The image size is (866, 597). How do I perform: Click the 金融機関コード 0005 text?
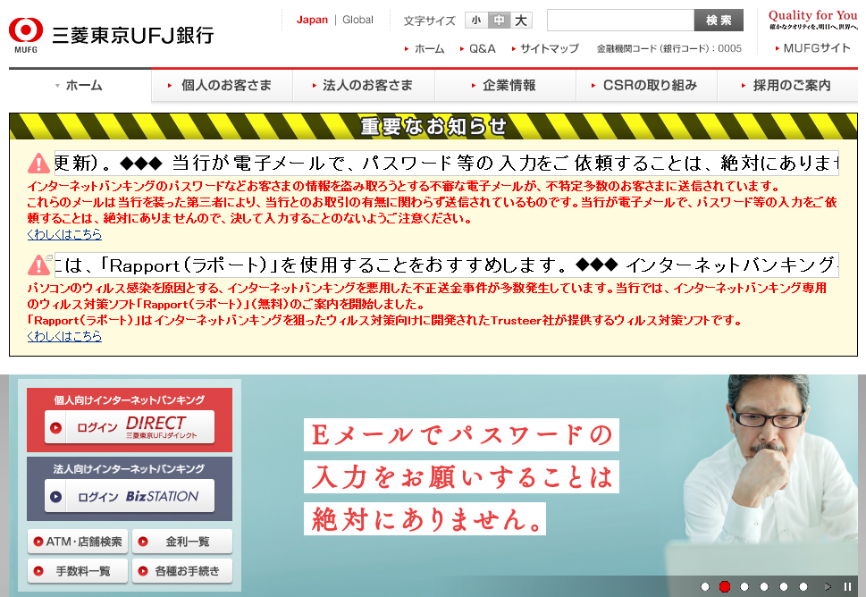coord(668,48)
